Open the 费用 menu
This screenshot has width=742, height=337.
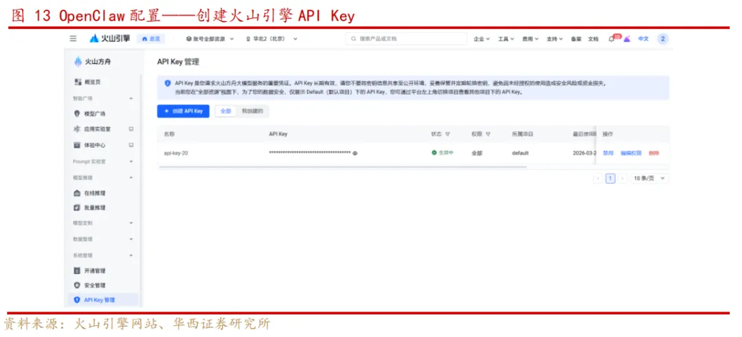(x=530, y=39)
